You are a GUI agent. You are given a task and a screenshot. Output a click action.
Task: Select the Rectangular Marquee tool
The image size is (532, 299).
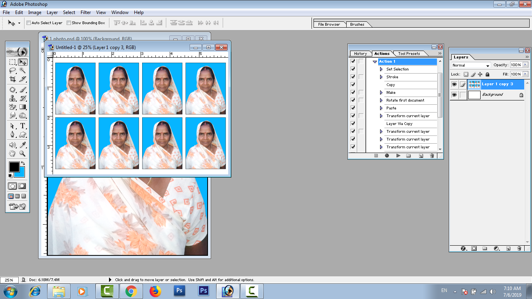click(x=12, y=62)
